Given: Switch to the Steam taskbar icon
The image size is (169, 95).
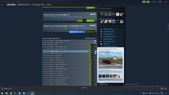Looking at the screenshot, I should click(x=32, y=93).
